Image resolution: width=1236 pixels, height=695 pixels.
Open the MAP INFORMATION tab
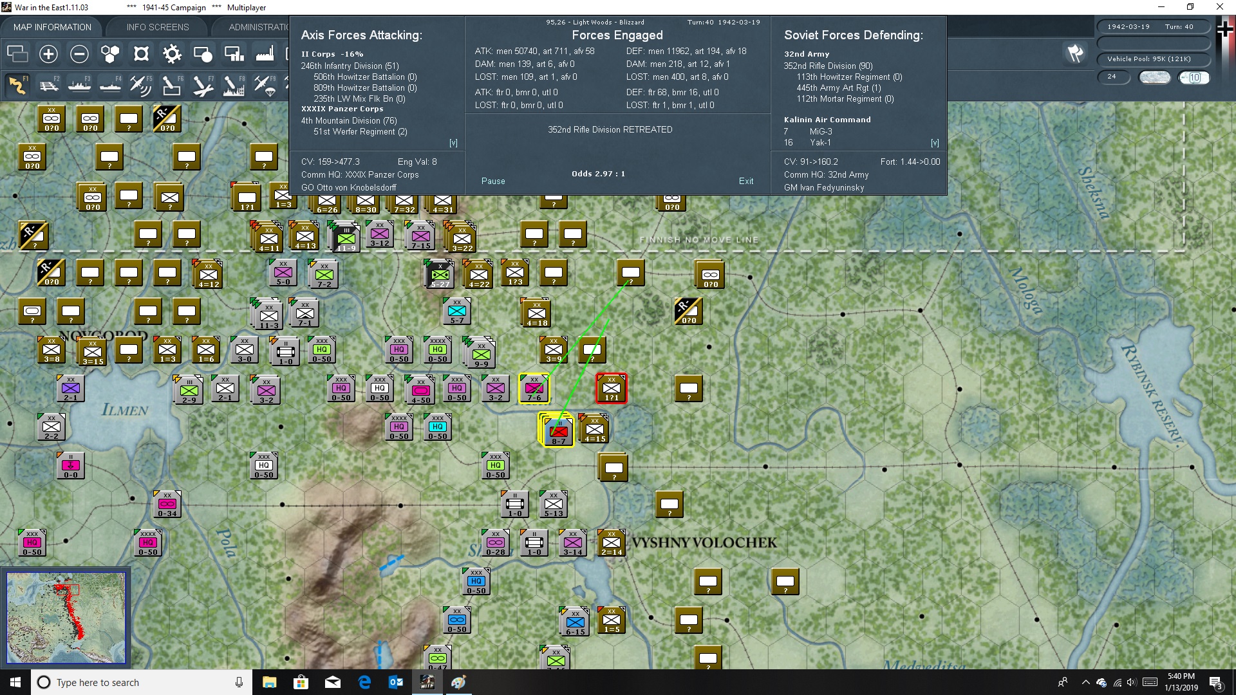coord(52,27)
